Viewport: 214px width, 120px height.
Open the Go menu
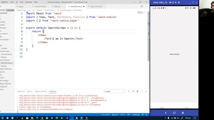[x=17, y=2]
